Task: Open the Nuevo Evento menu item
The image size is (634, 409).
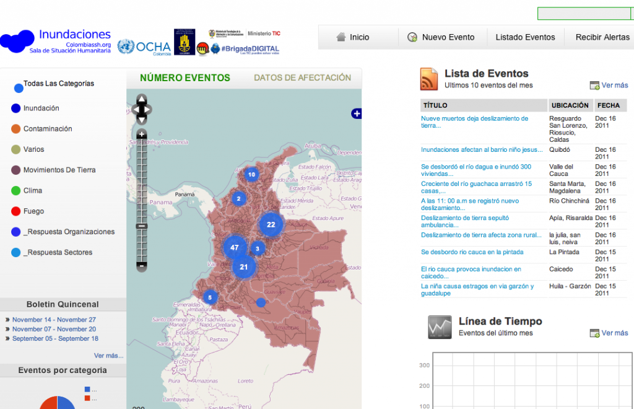Action: click(x=441, y=37)
